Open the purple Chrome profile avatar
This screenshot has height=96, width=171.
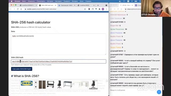click(x=103, y=9)
